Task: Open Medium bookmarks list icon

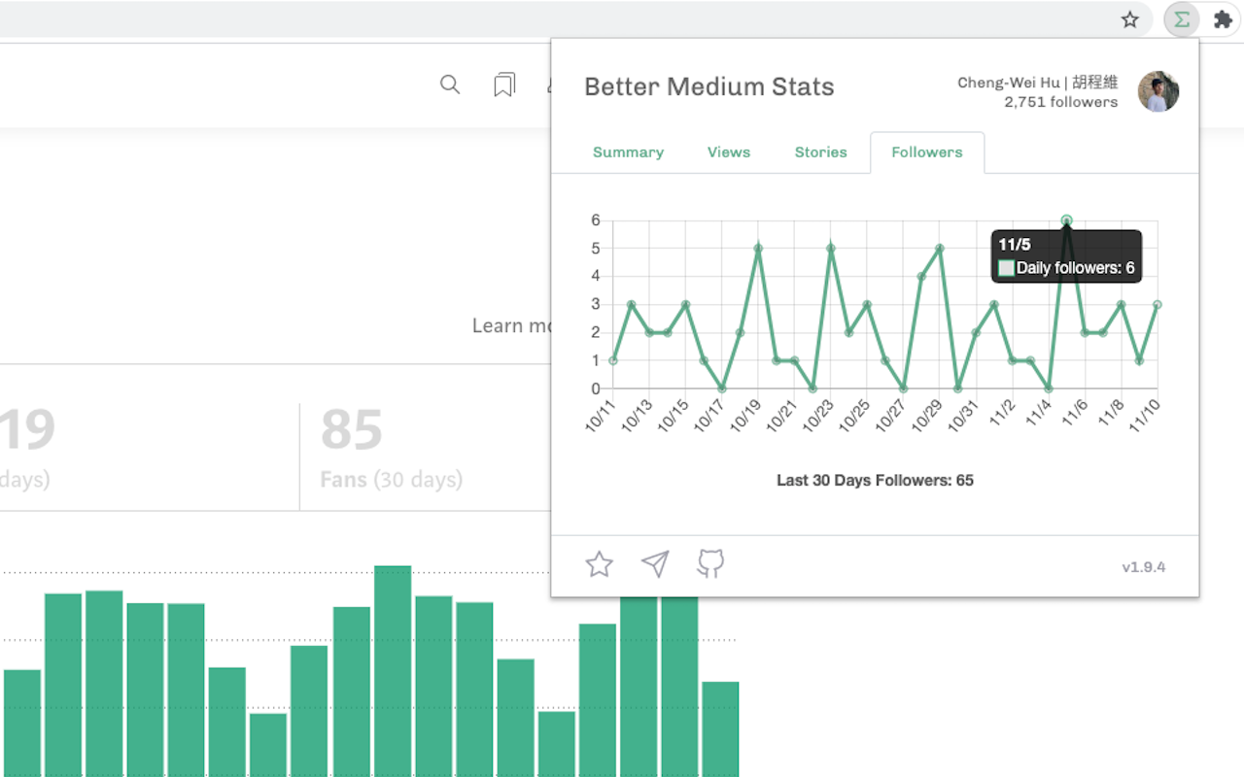Action: click(x=503, y=85)
